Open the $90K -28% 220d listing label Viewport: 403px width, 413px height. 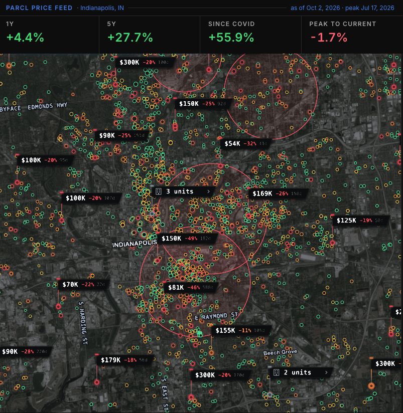(x=25, y=352)
